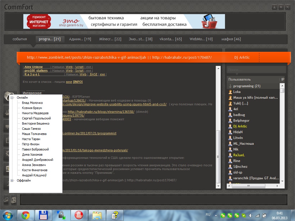Expand the Оффлайн tree node

[x=12, y=180]
